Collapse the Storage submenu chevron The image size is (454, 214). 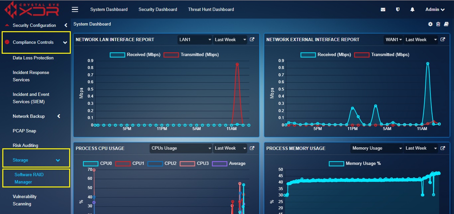(x=58, y=160)
